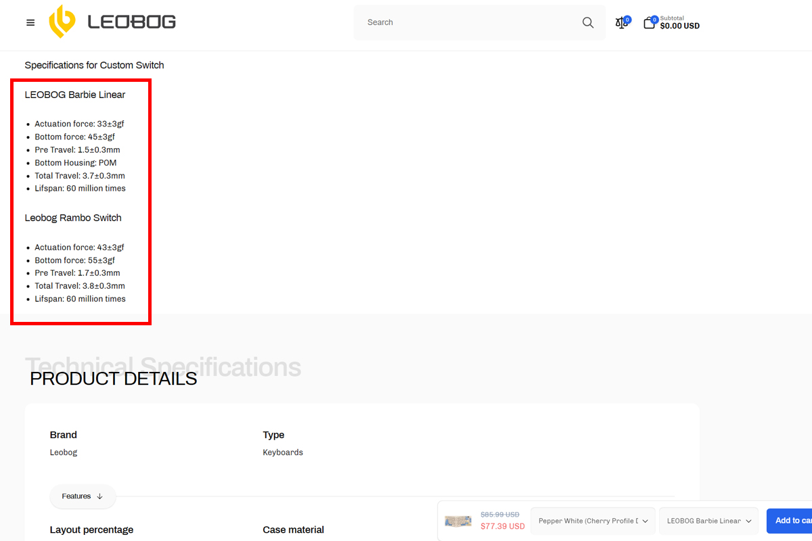This screenshot has height=541, width=812.
Task: Select the PRODUCT DETAILS heading
Action: pyautogui.click(x=113, y=379)
